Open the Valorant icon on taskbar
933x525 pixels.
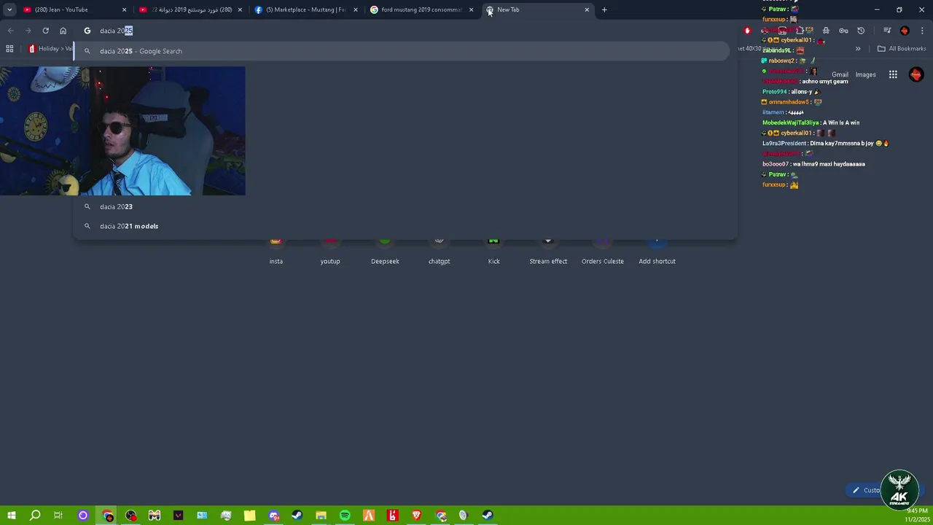click(x=179, y=516)
